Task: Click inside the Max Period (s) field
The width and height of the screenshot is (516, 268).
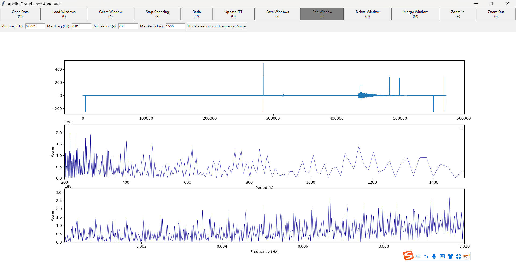Action: pos(175,26)
